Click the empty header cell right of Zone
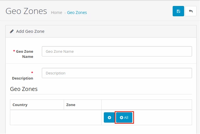200x134 pixels. coord(147,105)
